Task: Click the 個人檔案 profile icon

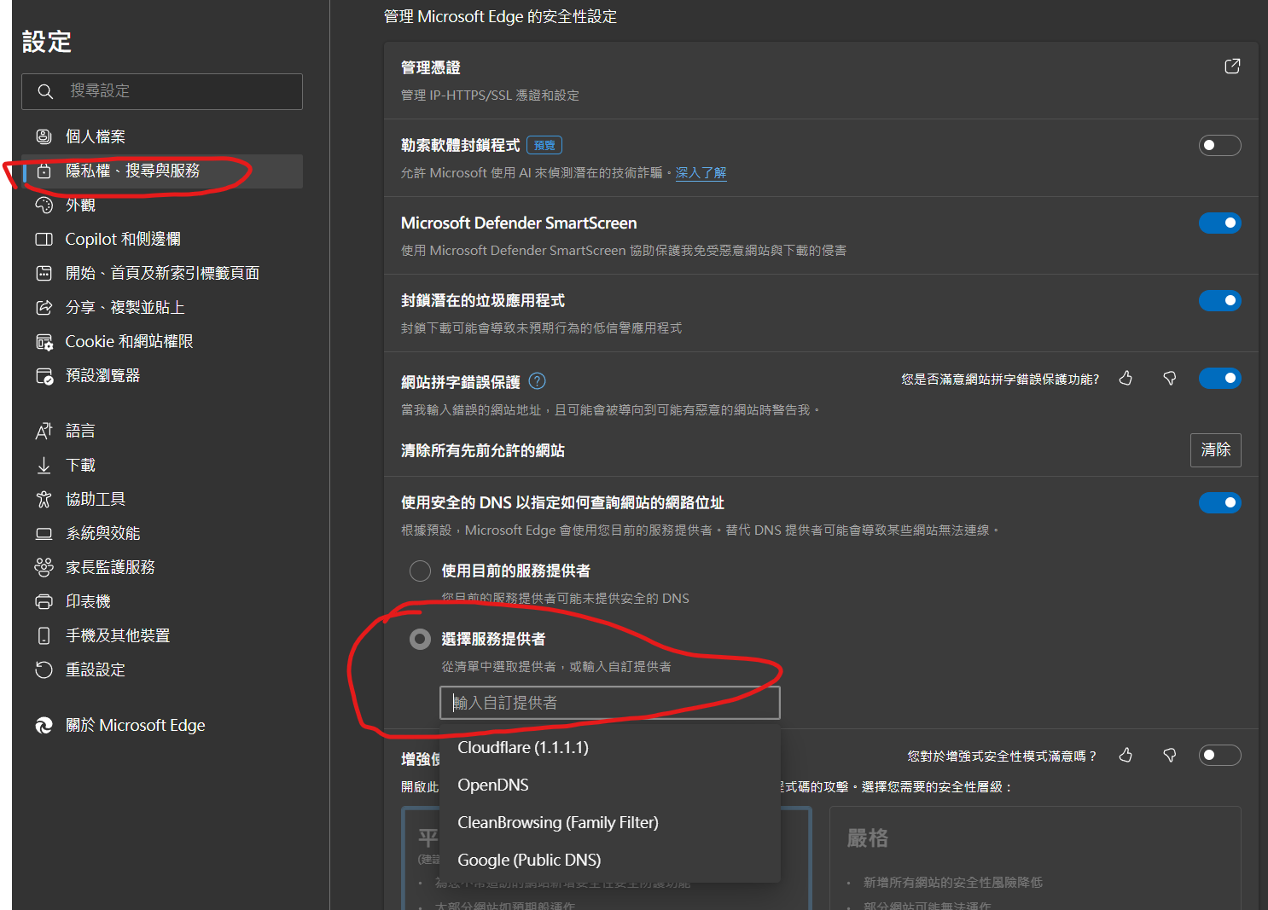Action: point(44,136)
